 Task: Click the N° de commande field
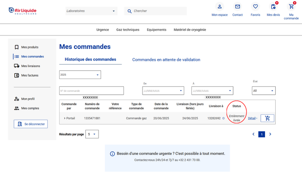(92, 91)
